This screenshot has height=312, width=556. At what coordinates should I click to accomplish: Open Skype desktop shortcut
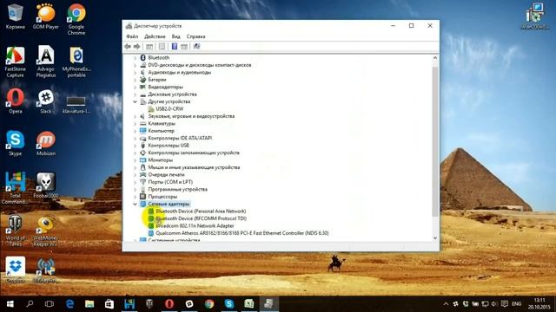click(x=16, y=143)
